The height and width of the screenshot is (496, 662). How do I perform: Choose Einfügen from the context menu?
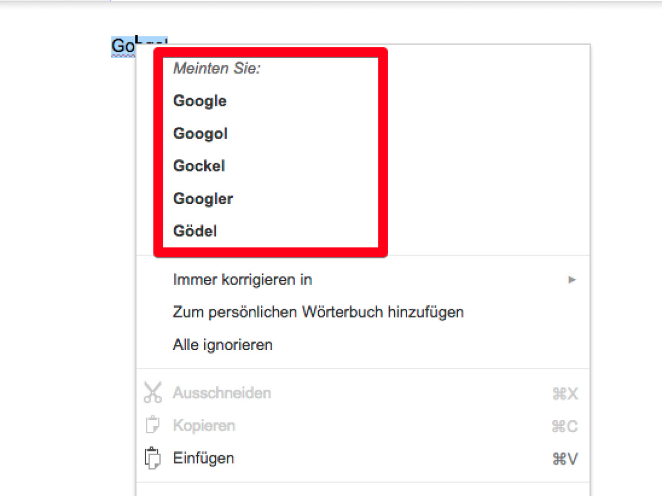[x=363, y=459]
